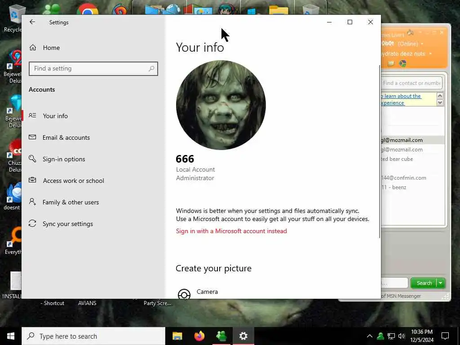Click the Camera option label
The width and height of the screenshot is (460, 345).
(x=208, y=292)
